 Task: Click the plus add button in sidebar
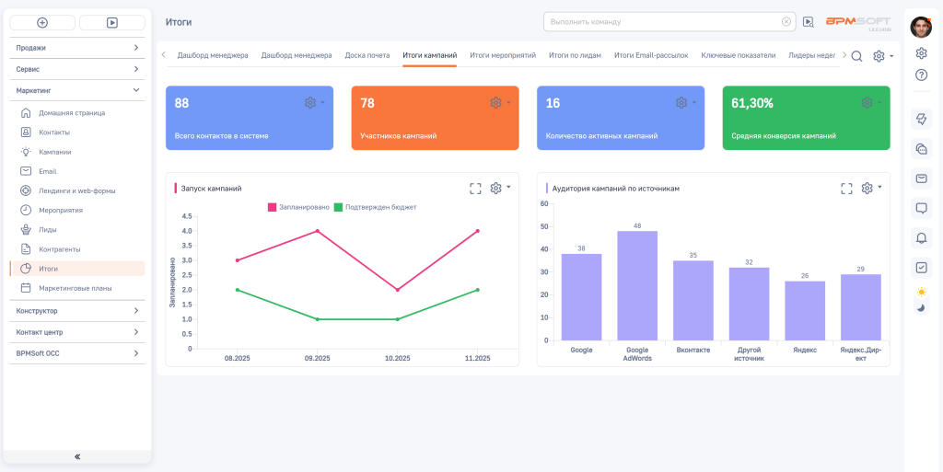point(42,23)
